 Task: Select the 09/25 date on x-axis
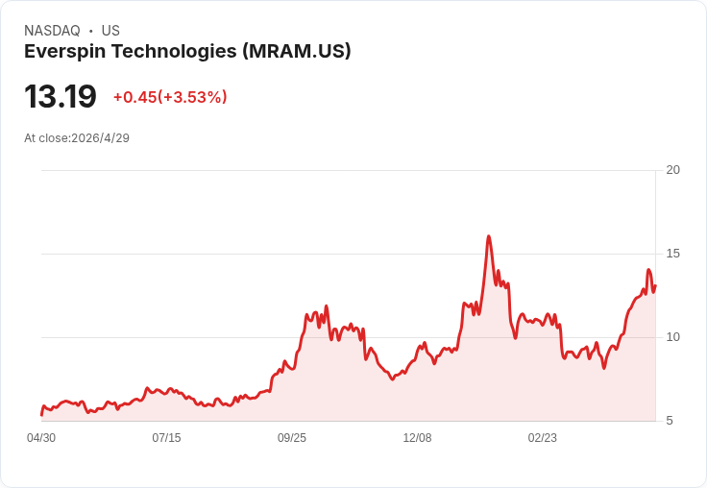pyautogui.click(x=292, y=438)
